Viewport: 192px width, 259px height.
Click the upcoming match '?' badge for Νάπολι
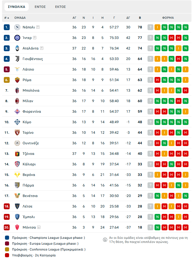point(150,27)
